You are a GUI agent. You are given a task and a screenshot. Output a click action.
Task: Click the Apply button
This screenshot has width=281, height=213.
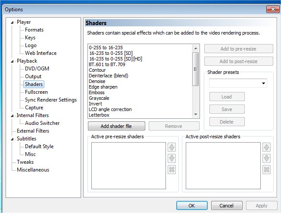[262, 206]
